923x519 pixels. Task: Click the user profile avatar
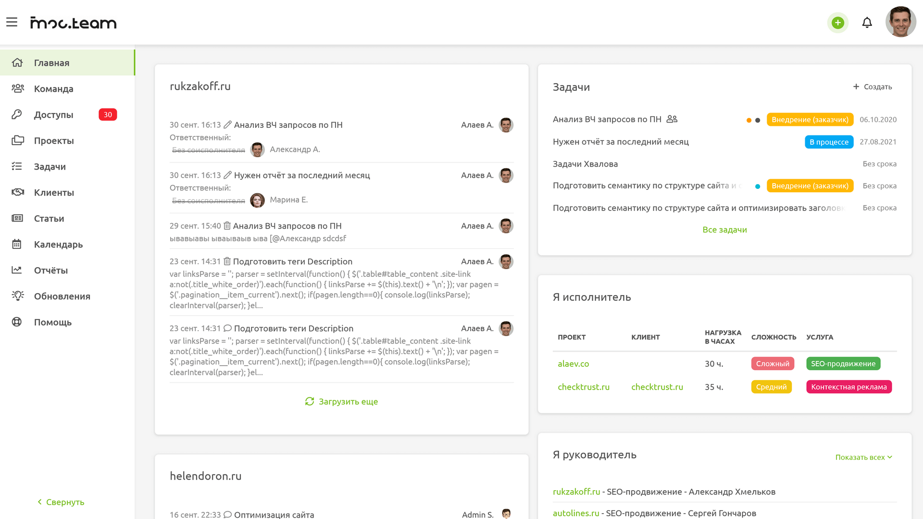pos(900,22)
